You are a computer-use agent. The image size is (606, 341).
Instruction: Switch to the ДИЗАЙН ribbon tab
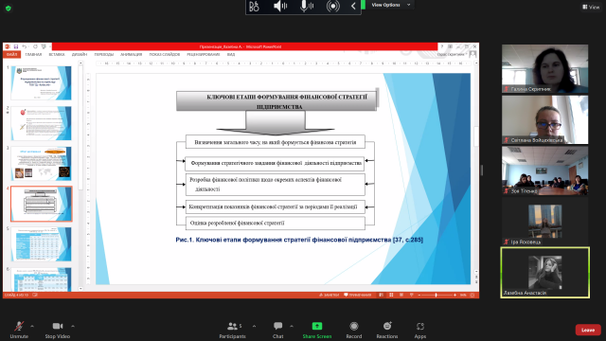click(x=80, y=55)
